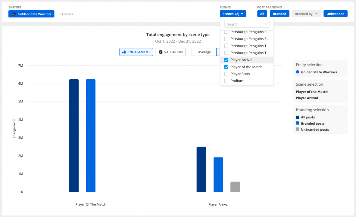The width and height of the screenshot is (356, 217).
Task: Click the plus icon next to Entities
Action: [x=60, y=14]
